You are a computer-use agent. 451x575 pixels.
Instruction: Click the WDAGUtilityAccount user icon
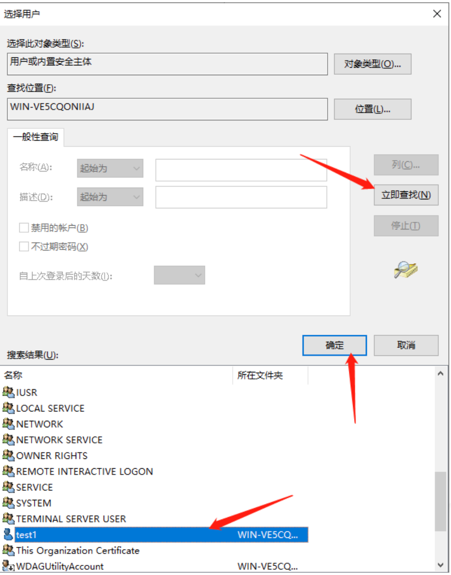(8, 566)
